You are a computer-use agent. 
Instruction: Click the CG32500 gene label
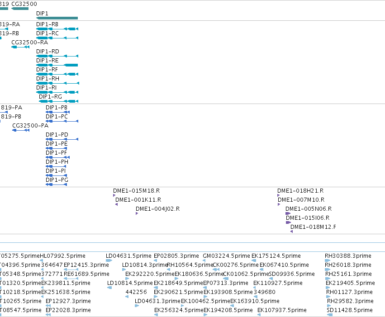(24, 4)
